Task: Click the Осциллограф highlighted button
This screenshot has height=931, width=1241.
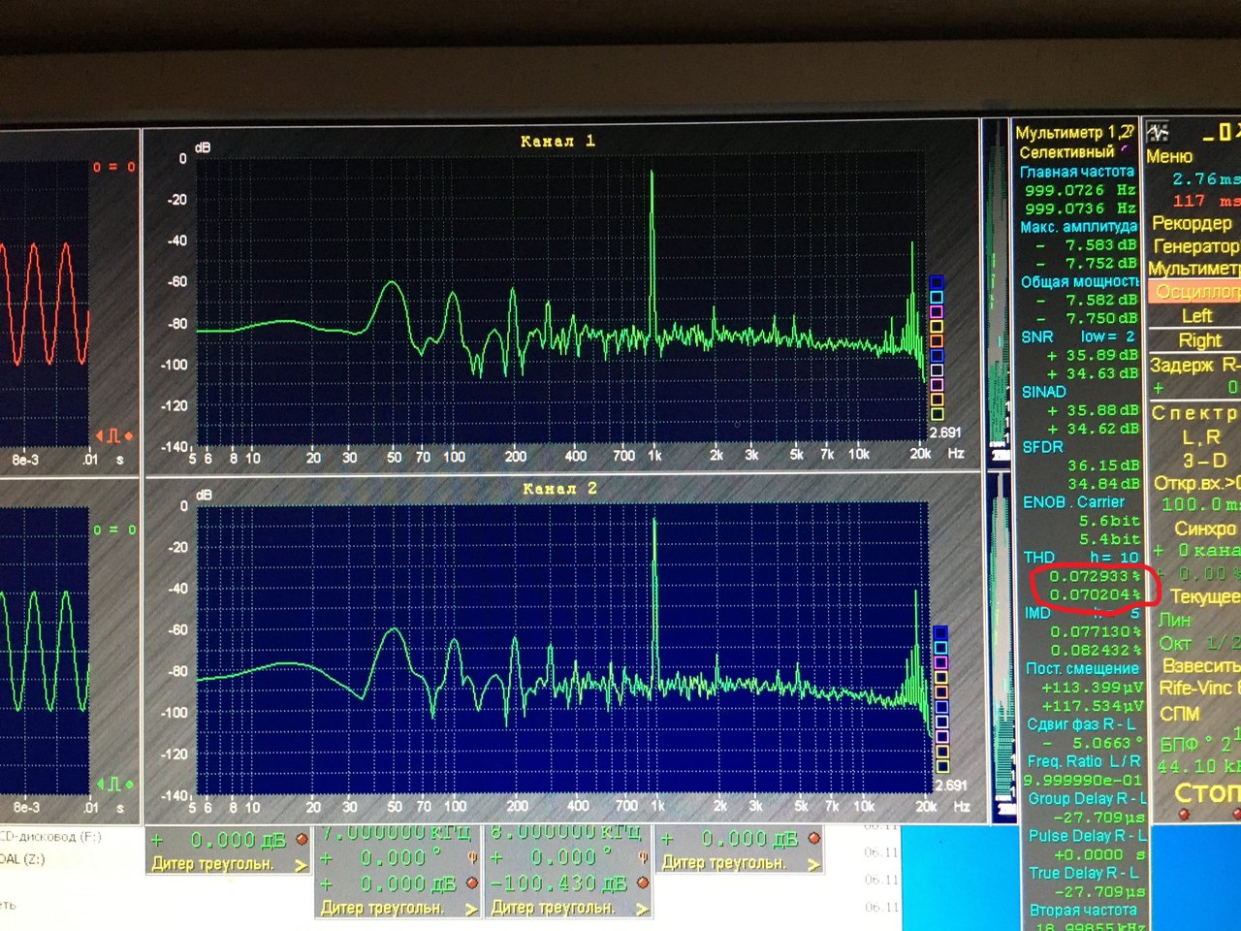Action: (x=1195, y=291)
